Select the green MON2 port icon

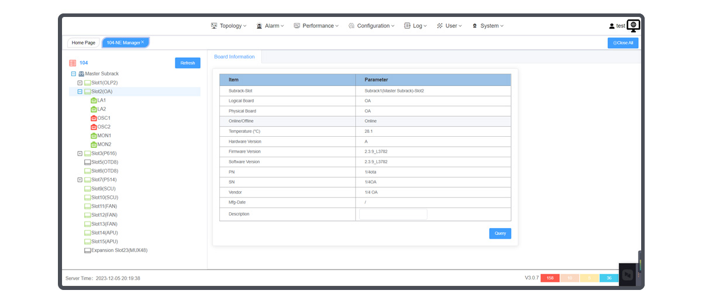tap(94, 144)
